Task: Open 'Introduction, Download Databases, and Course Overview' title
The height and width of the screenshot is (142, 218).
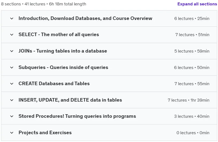Action: [x=85, y=18]
